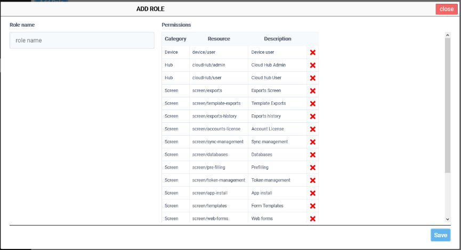Click the Template Exports description
Screen dimensions: 461x250
269,103
